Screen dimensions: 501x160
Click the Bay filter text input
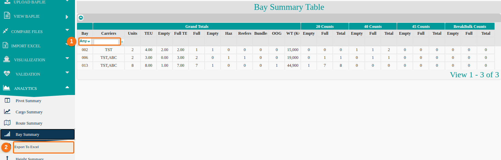[106, 42]
